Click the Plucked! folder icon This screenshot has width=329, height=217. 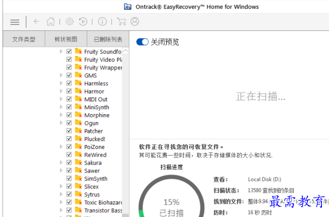point(78,139)
